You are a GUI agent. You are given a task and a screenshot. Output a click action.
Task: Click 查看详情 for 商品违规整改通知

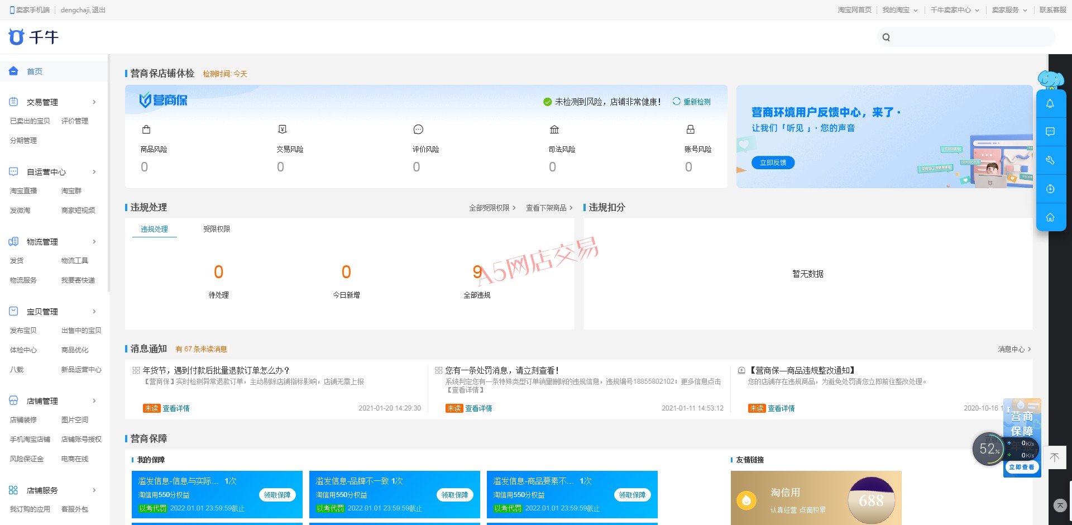[x=781, y=408]
